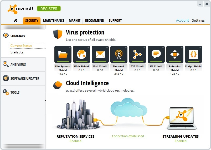
Task: Open Settings in the top bar
Action: [198, 21]
